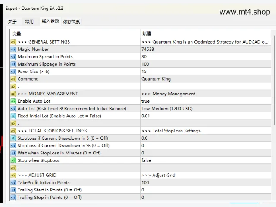Click the Quantum King is an Optimized Strategy value
Screen dimensions: 276x207
206,42
